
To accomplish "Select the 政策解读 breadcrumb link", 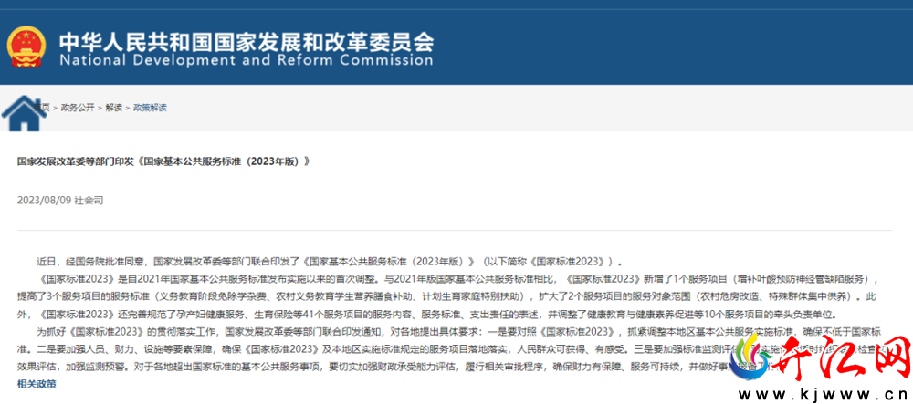I will coord(150,108).
